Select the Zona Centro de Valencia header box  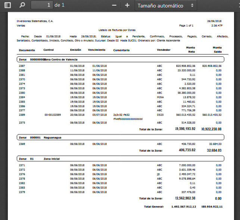pos(120,59)
